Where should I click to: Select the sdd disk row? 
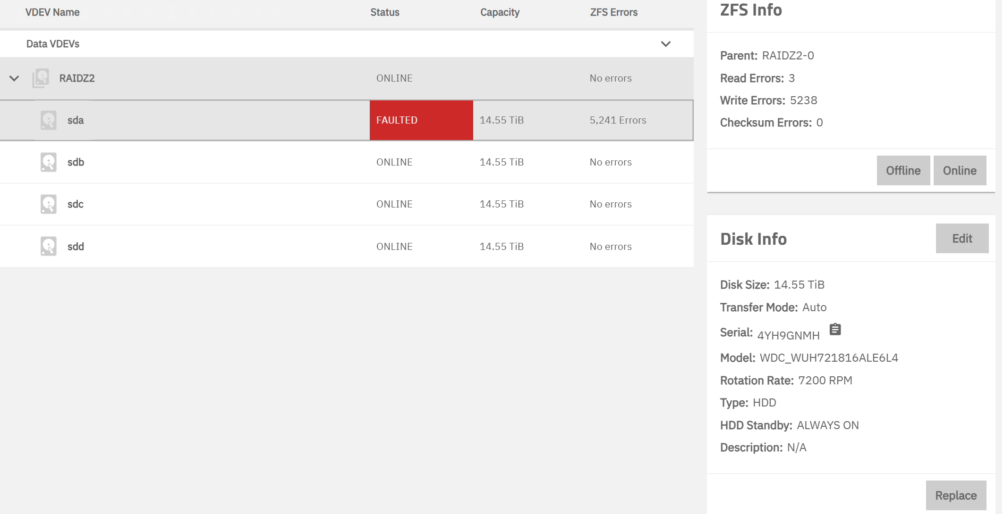(x=347, y=246)
